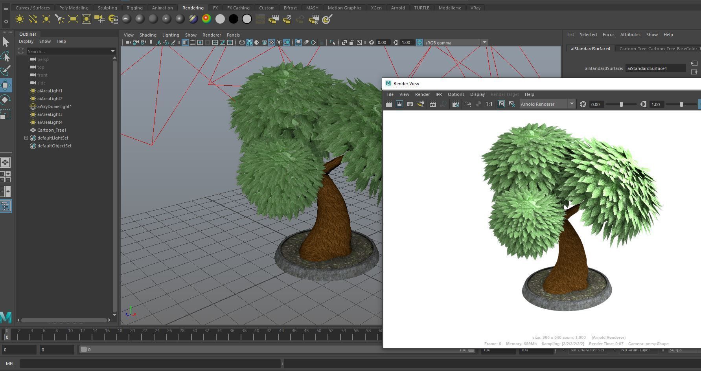The image size is (701, 371).
Task: Select aiSkyDomeLight1 in Outliner
Action: pos(55,107)
